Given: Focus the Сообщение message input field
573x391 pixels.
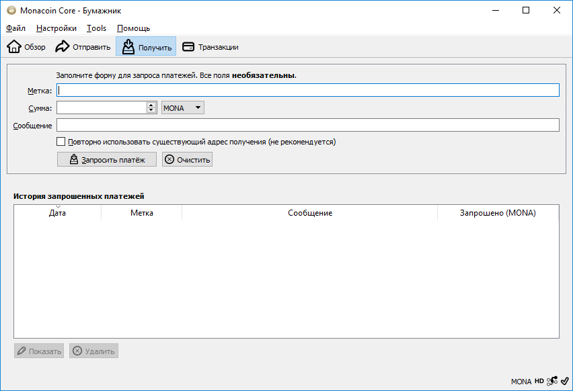Looking at the screenshot, I should point(308,125).
